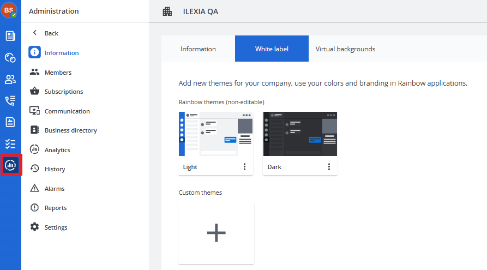
Task: Select the Light theme preview thumbnail
Action: 215,134
